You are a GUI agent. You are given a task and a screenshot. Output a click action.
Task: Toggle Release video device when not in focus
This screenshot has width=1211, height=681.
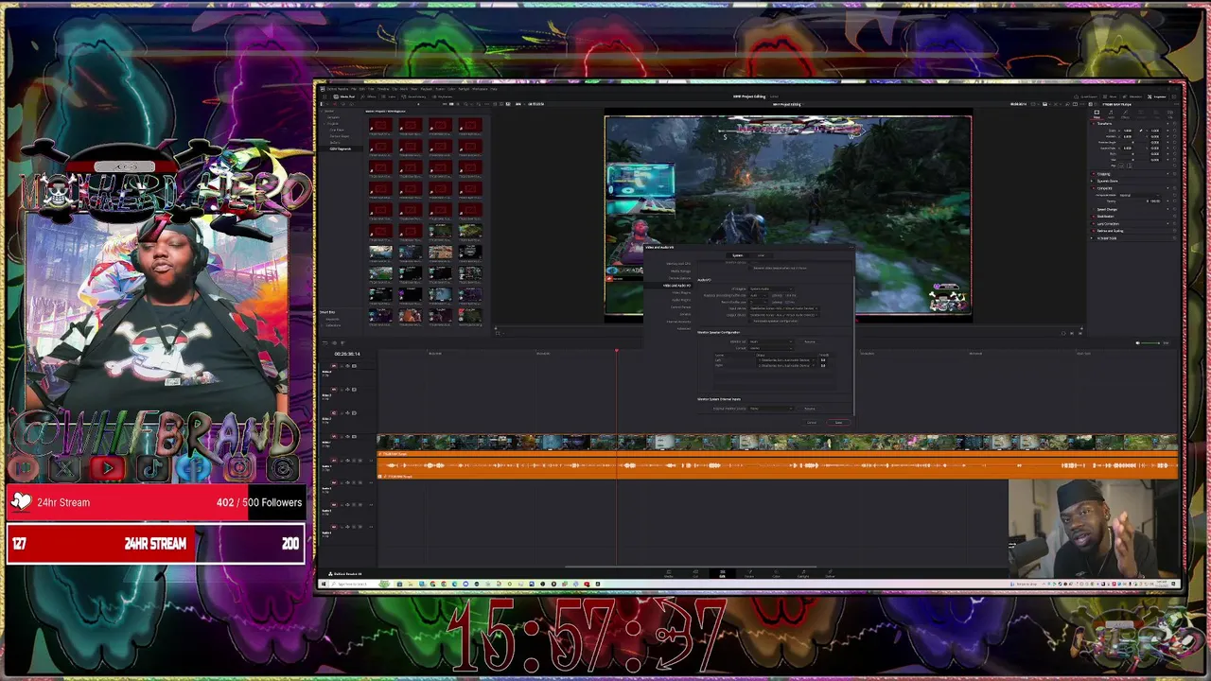click(x=750, y=268)
